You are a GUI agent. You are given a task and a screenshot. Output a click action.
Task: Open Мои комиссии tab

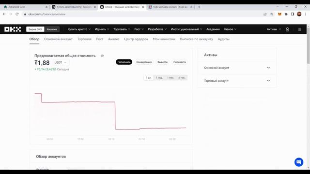pyautogui.click(x=164, y=39)
